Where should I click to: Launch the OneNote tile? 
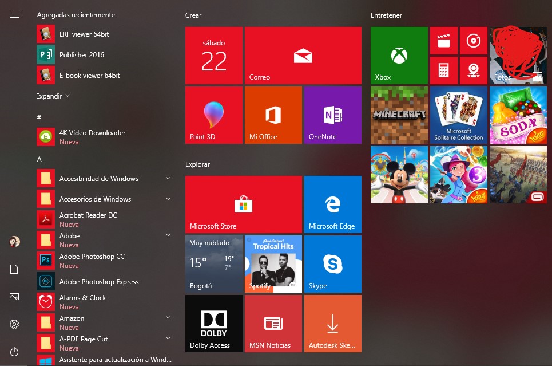(333, 115)
